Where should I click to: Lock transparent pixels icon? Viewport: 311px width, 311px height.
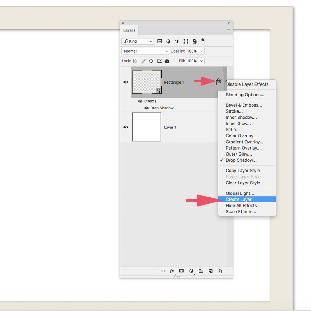pyautogui.click(x=136, y=61)
